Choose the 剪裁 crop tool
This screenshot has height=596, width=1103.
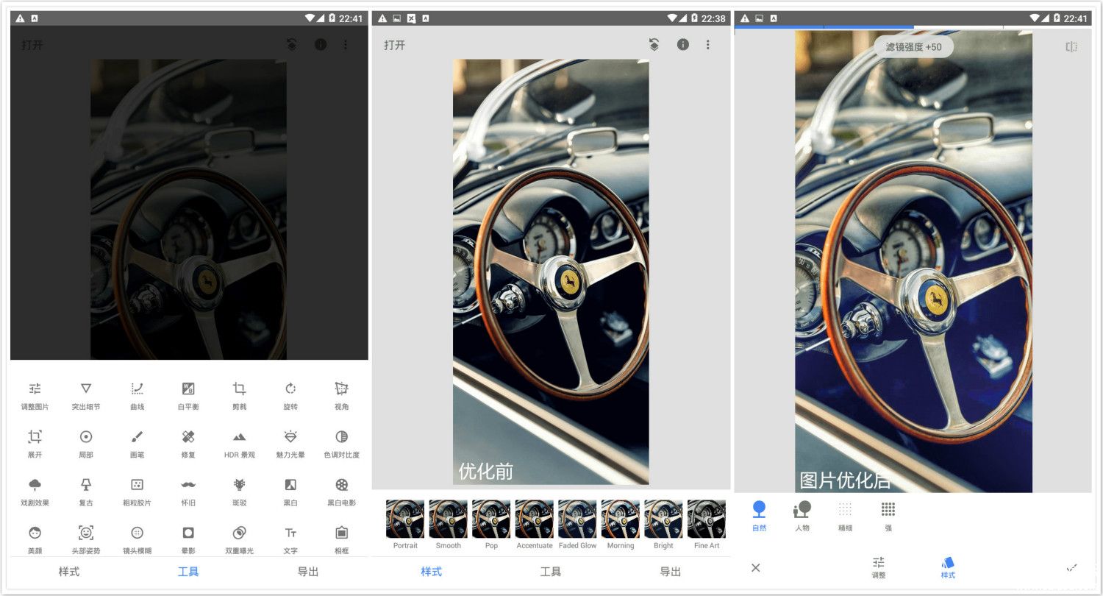point(239,394)
